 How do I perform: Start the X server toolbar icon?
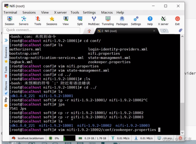[x=163, y=21]
